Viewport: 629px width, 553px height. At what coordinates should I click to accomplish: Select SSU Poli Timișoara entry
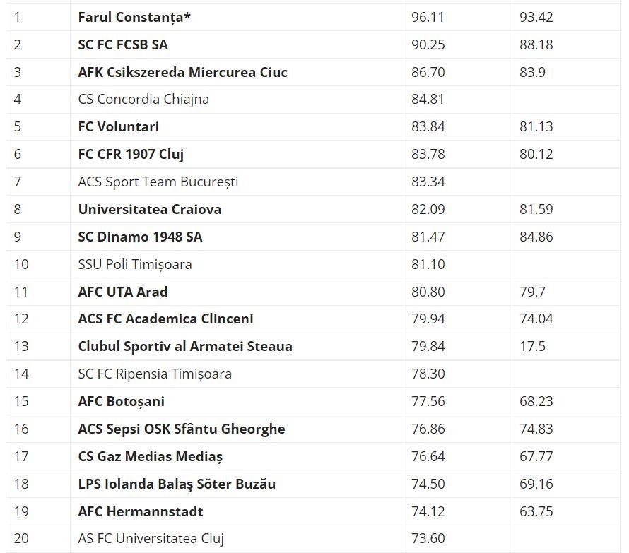[x=135, y=265]
